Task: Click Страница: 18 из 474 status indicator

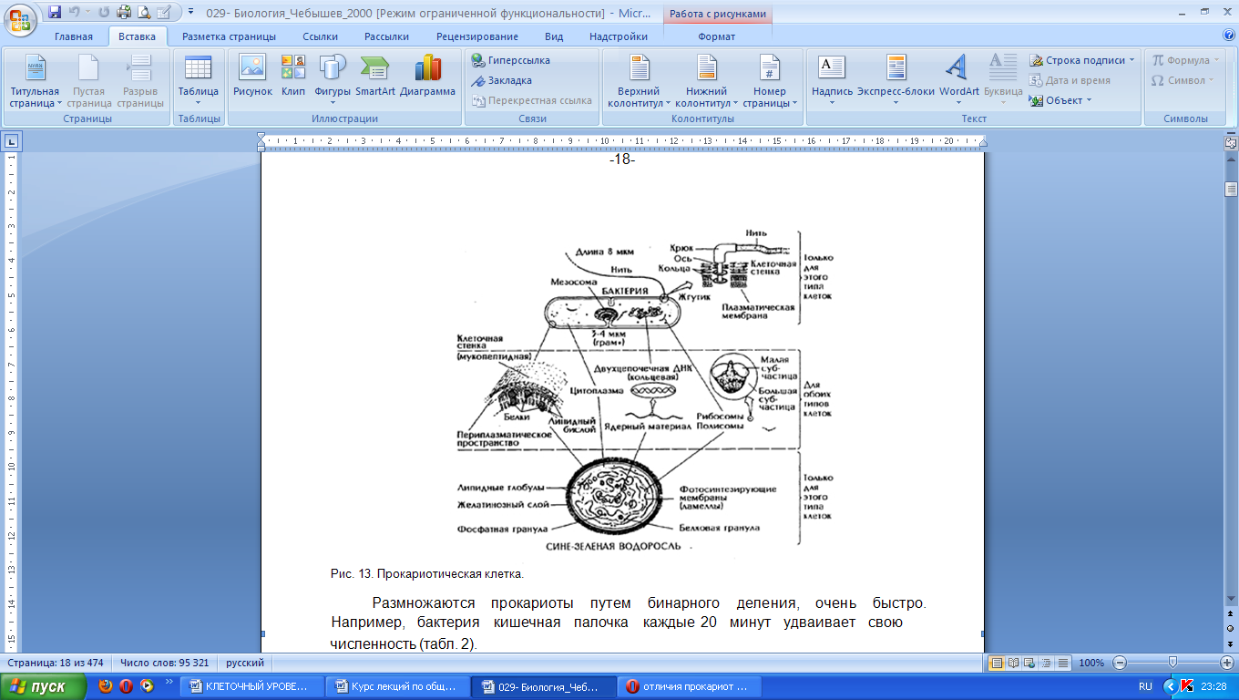Action: 56,663
